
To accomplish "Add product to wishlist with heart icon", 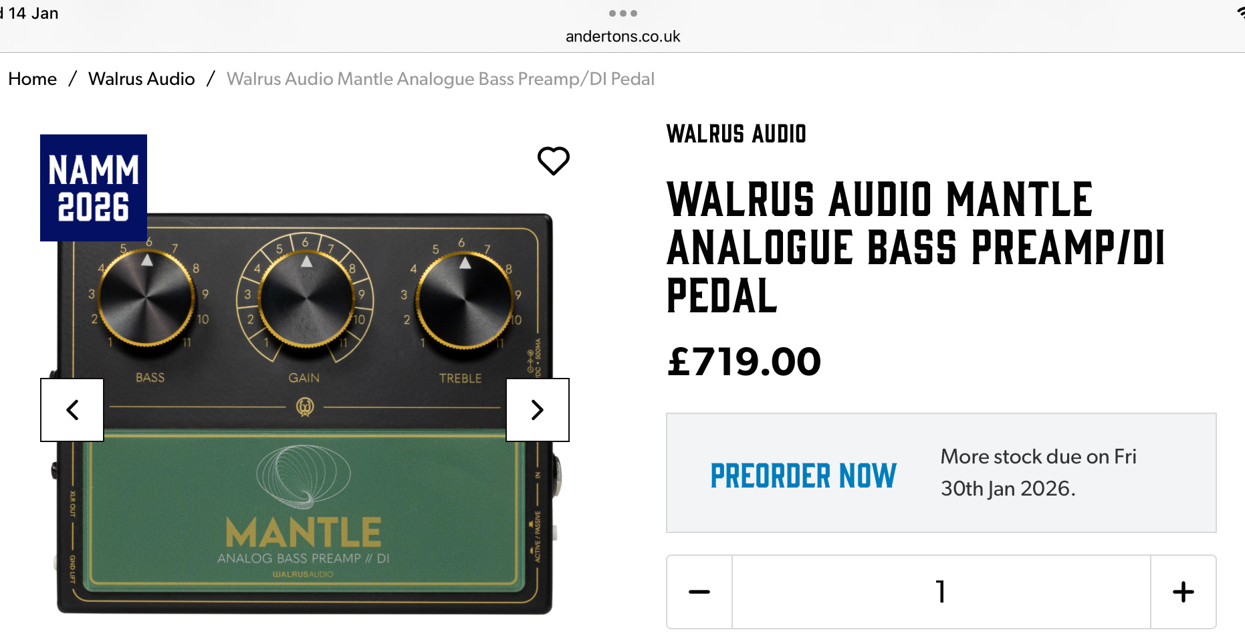I will [554, 161].
